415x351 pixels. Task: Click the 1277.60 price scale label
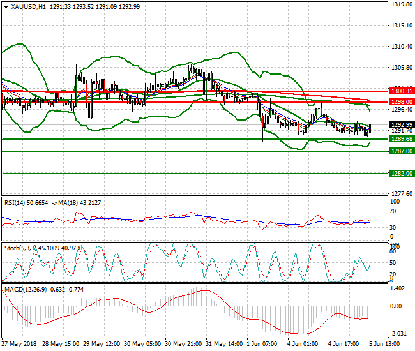click(401, 193)
